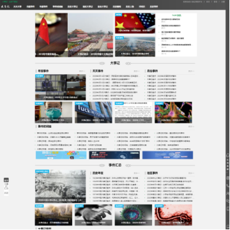Click the first headline in the 天天事件 list
The height and width of the screenshot is (230, 230).
[116, 76]
